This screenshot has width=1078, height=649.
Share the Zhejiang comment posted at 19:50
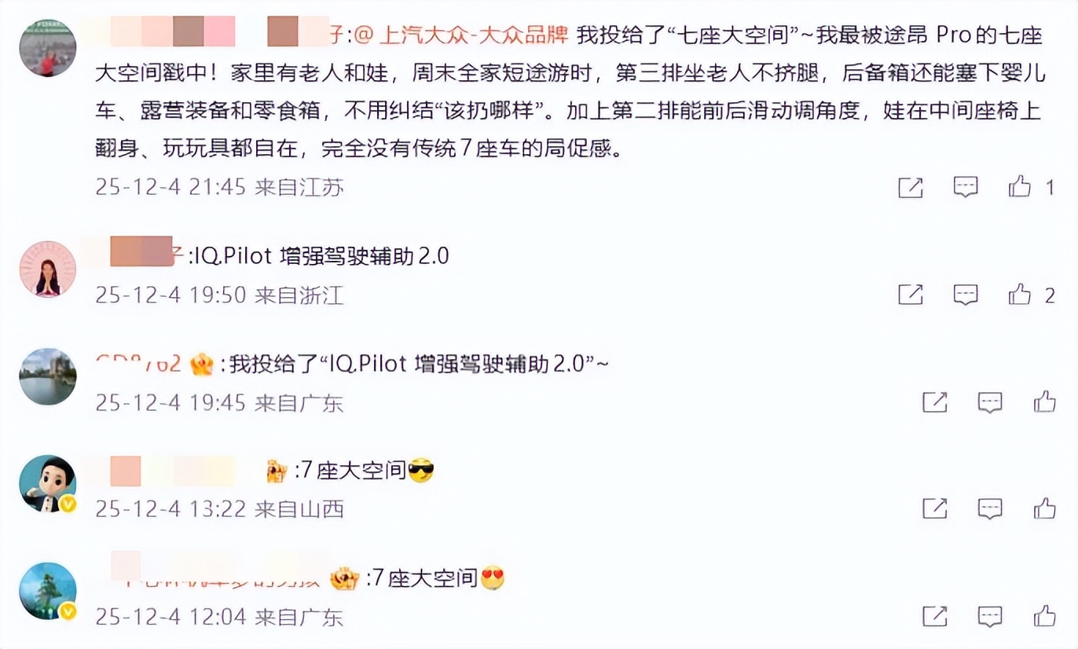click(x=910, y=295)
